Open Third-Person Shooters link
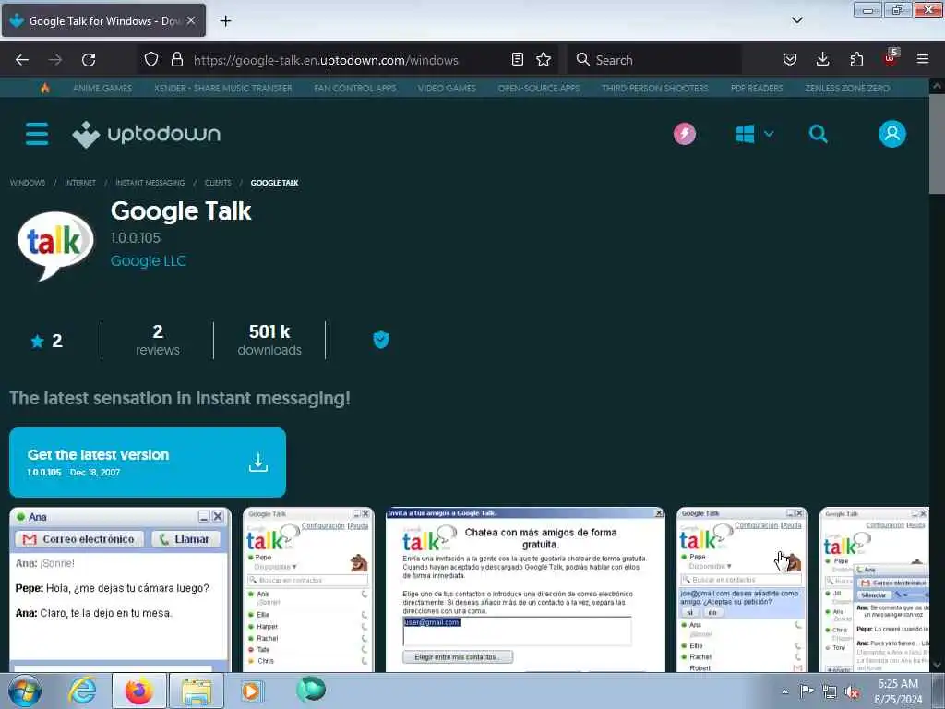This screenshot has width=945, height=709. (x=655, y=88)
